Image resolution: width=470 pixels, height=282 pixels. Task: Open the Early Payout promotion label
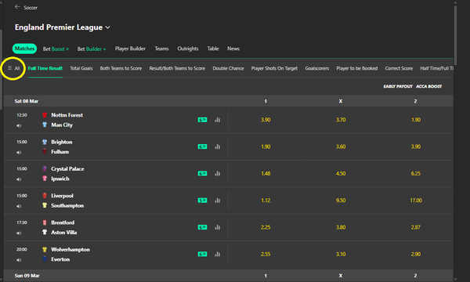[398, 86]
